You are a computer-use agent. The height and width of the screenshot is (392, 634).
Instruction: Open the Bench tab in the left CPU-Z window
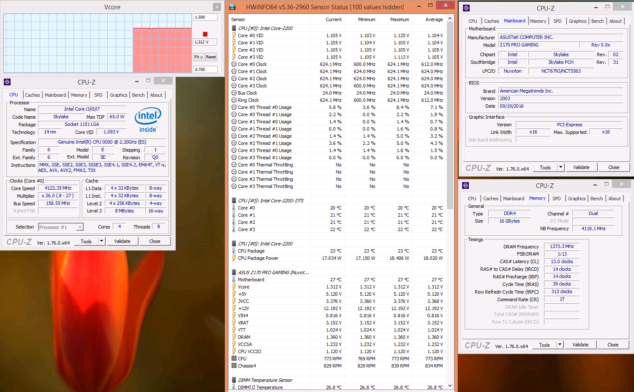coord(139,95)
